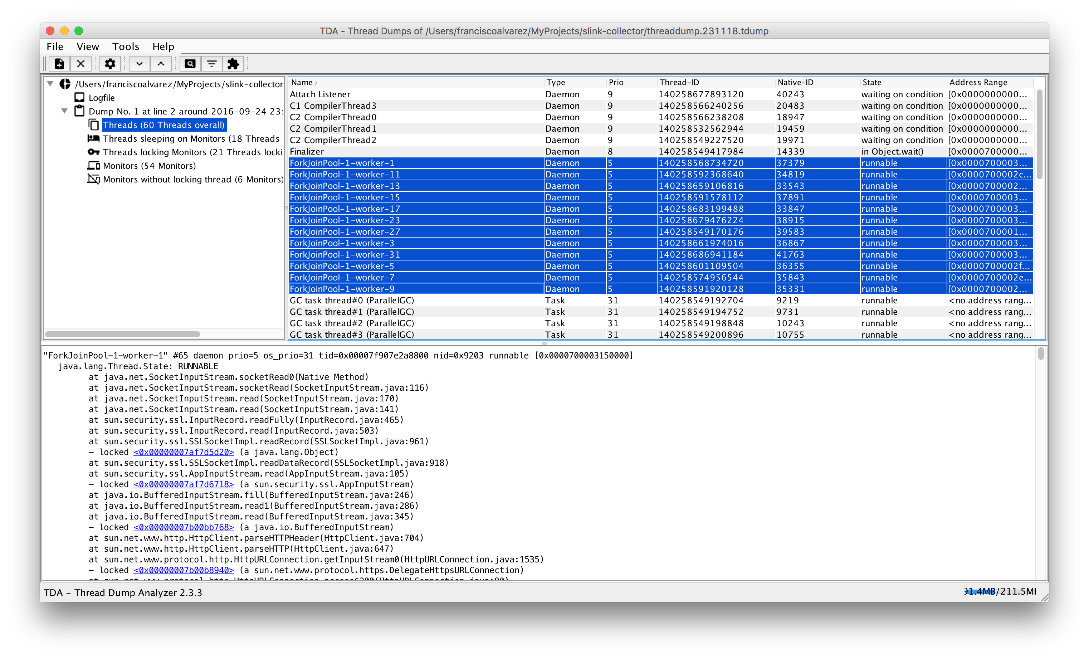The height and width of the screenshot is (659, 1089).
Task: Click the collapse-all up chevron toolbar icon
Action: 161,64
